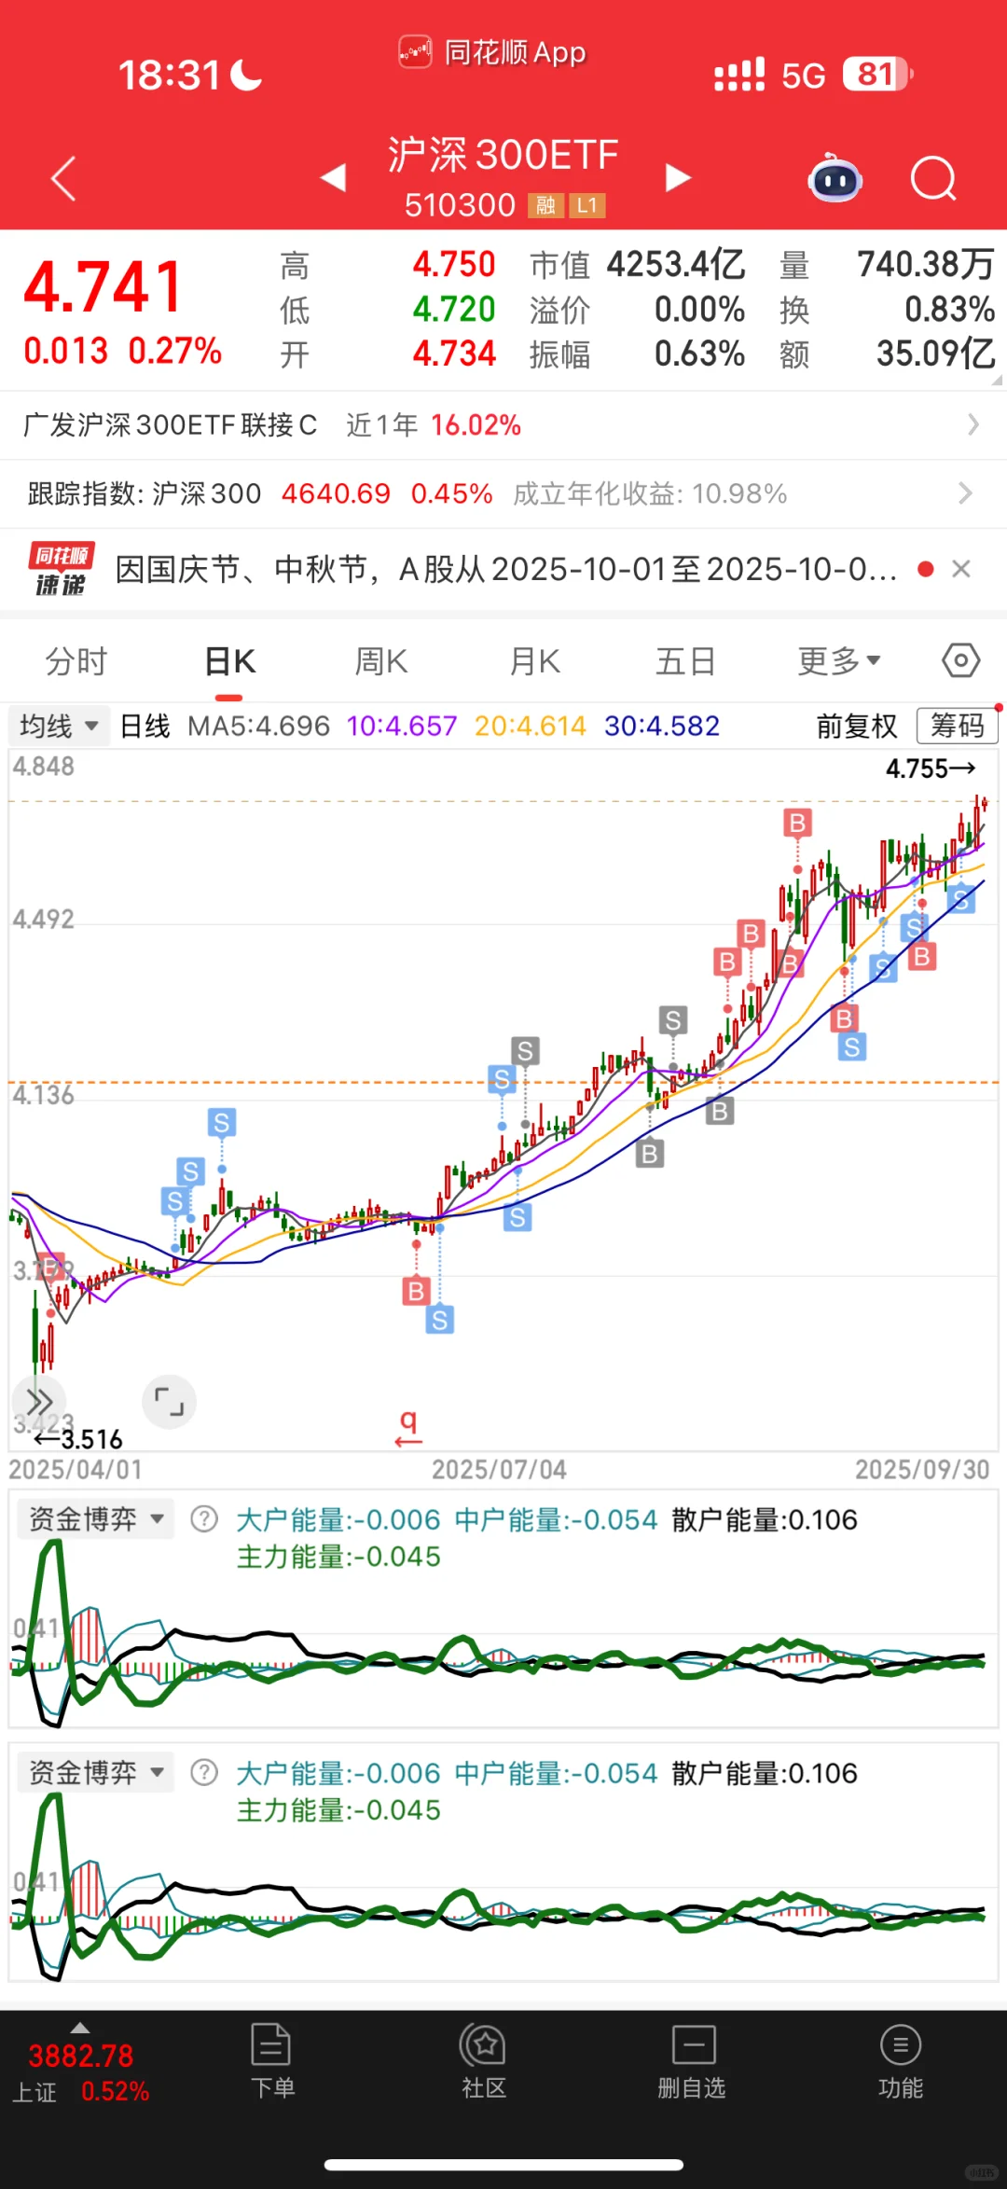Switch to 五日 tab
The width and height of the screenshot is (1007, 2189).
tap(685, 661)
